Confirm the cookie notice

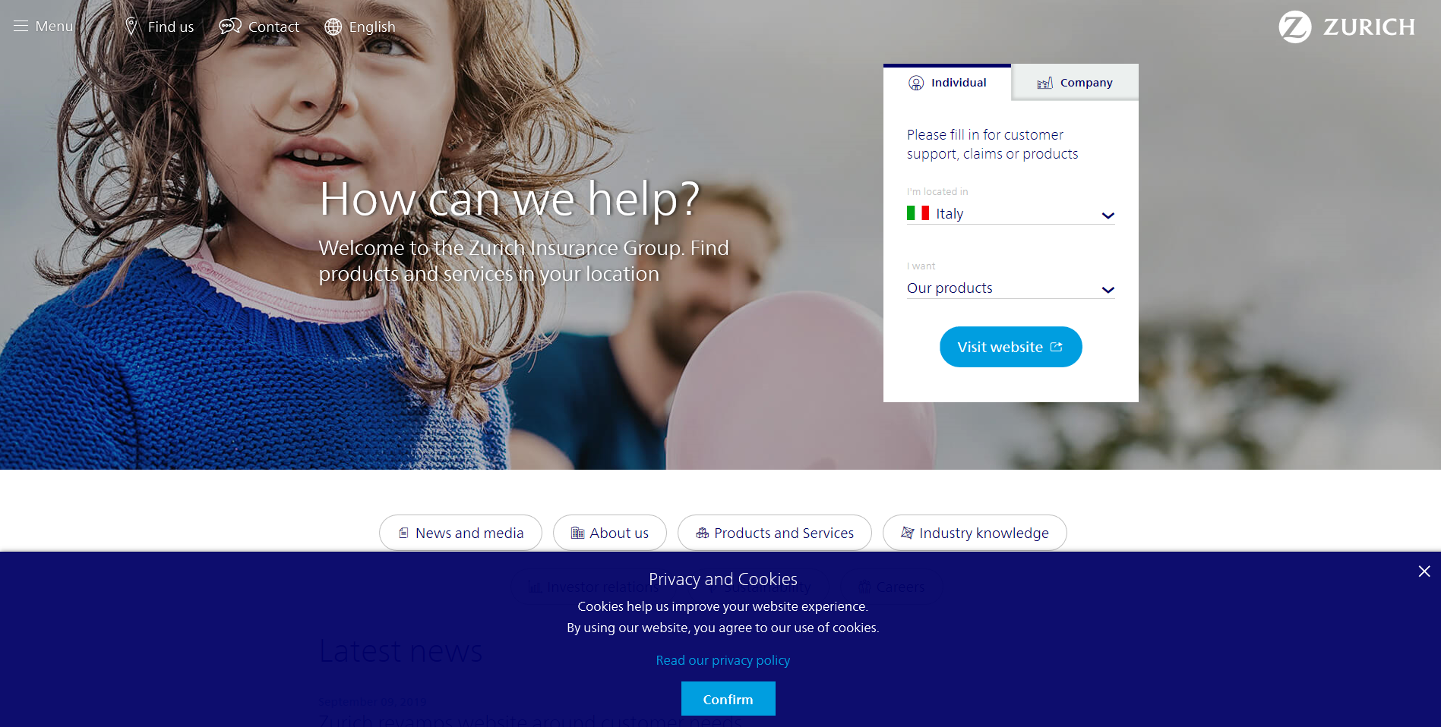728,699
